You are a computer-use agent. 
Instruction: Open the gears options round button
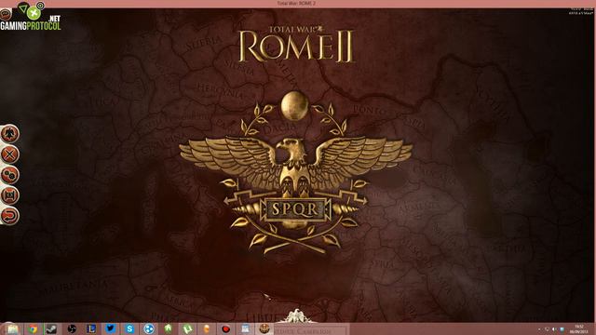click(x=9, y=175)
